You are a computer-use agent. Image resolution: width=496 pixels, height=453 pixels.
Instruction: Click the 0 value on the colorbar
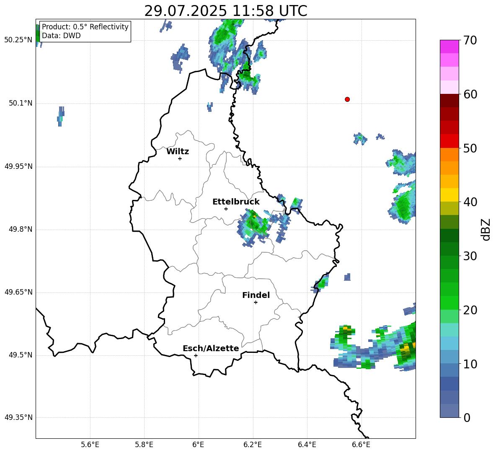pyautogui.click(x=467, y=417)
